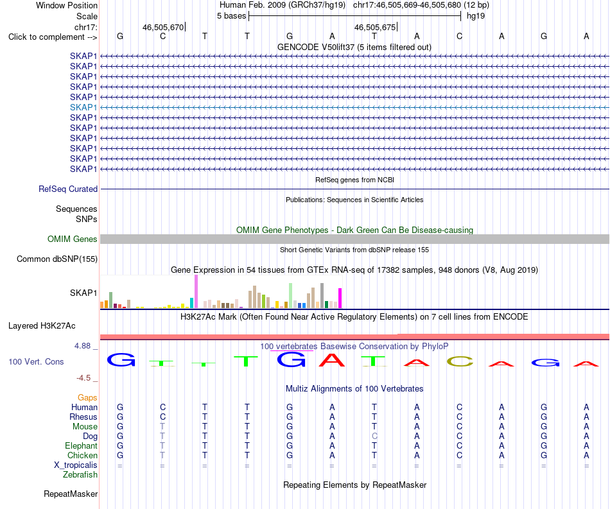Image resolution: width=610 pixels, height=509 pixels.
Task: Click the '100 Vert. Cons' label
Action: point(36,361)
